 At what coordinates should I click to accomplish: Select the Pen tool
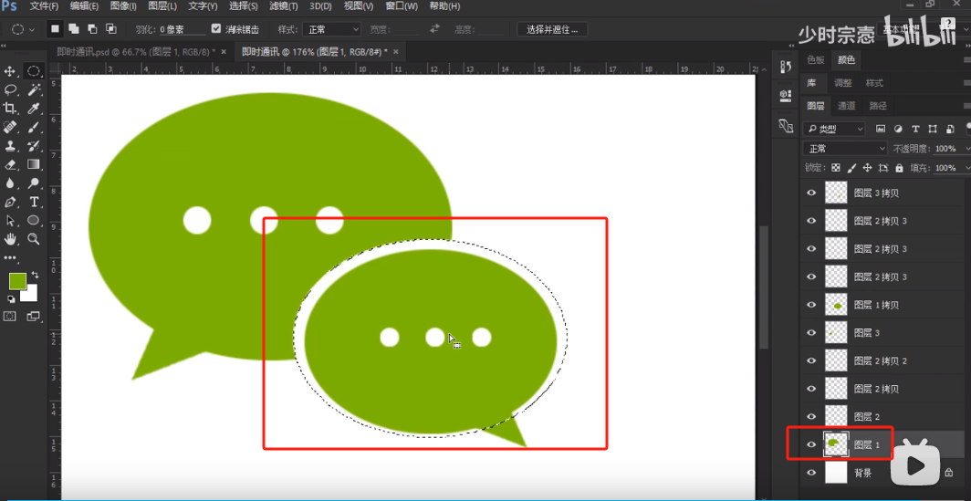[11, 202]
